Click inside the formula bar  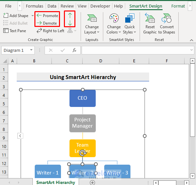click(136, 50)
